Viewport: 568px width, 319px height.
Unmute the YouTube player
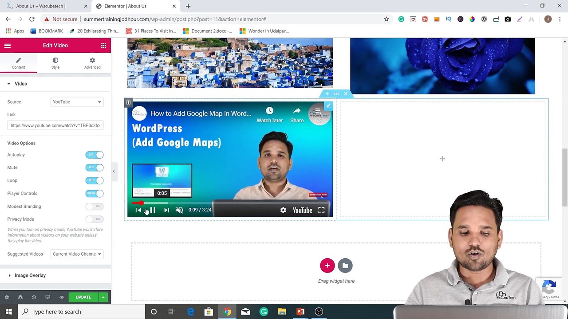click(x=180, y=210)
